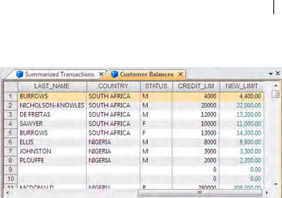Click new limit 3,300.00 cell
The height and width of the screenshot is (198, 282).
(x=242, y=151)
